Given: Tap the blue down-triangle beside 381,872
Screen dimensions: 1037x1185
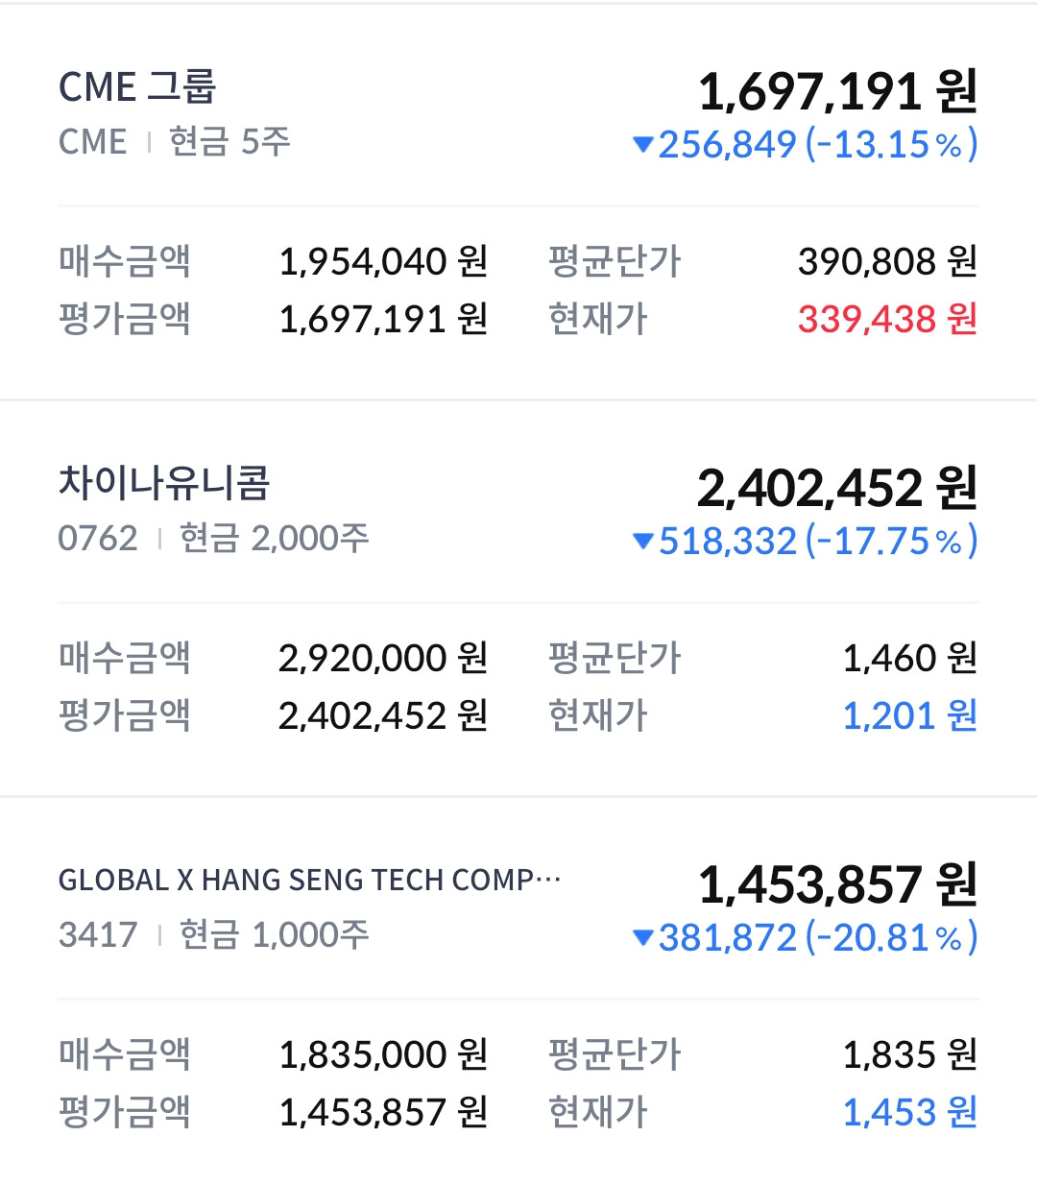Looking at the screenshot, I should [x=643, y=938].
